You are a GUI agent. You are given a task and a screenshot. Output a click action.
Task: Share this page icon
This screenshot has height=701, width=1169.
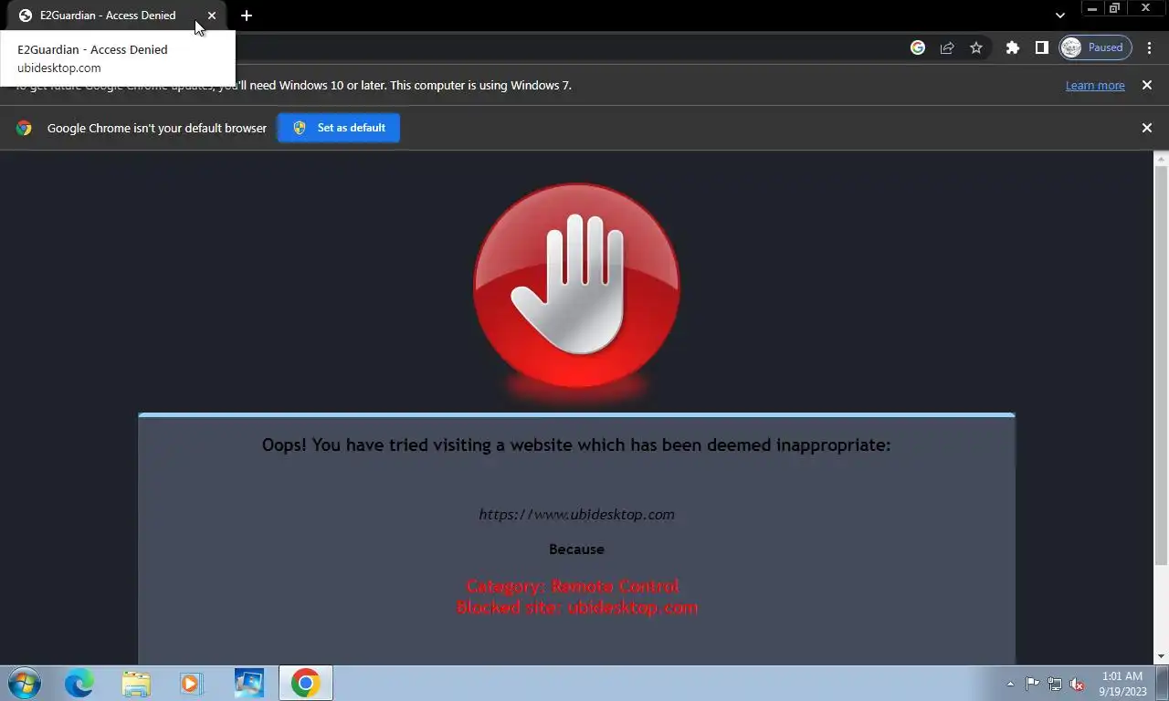(x=947, y=47)
